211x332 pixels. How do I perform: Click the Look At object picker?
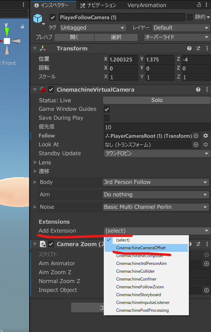coord(196,145)
